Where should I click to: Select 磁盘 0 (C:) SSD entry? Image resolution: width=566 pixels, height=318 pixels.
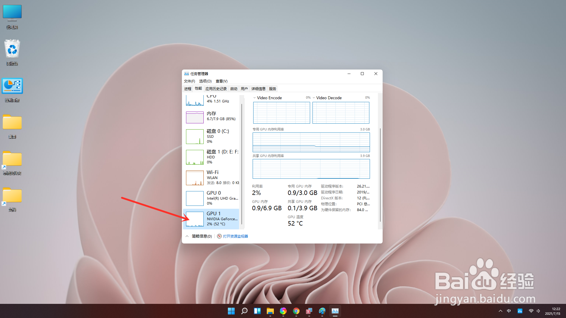[x=211, y=136]
